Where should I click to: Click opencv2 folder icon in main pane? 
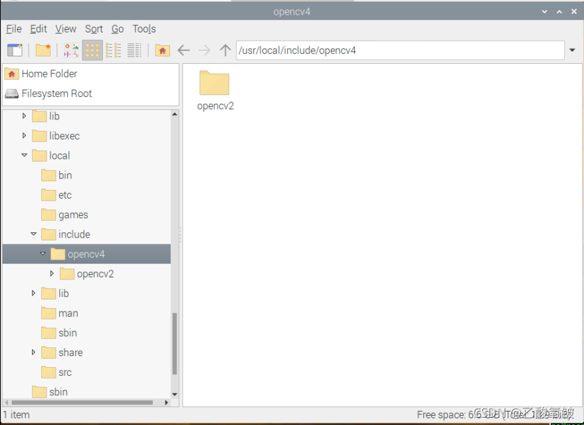[x=214, y=82]
